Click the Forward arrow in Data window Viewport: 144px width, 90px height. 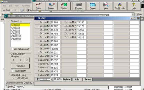(15, 10)
